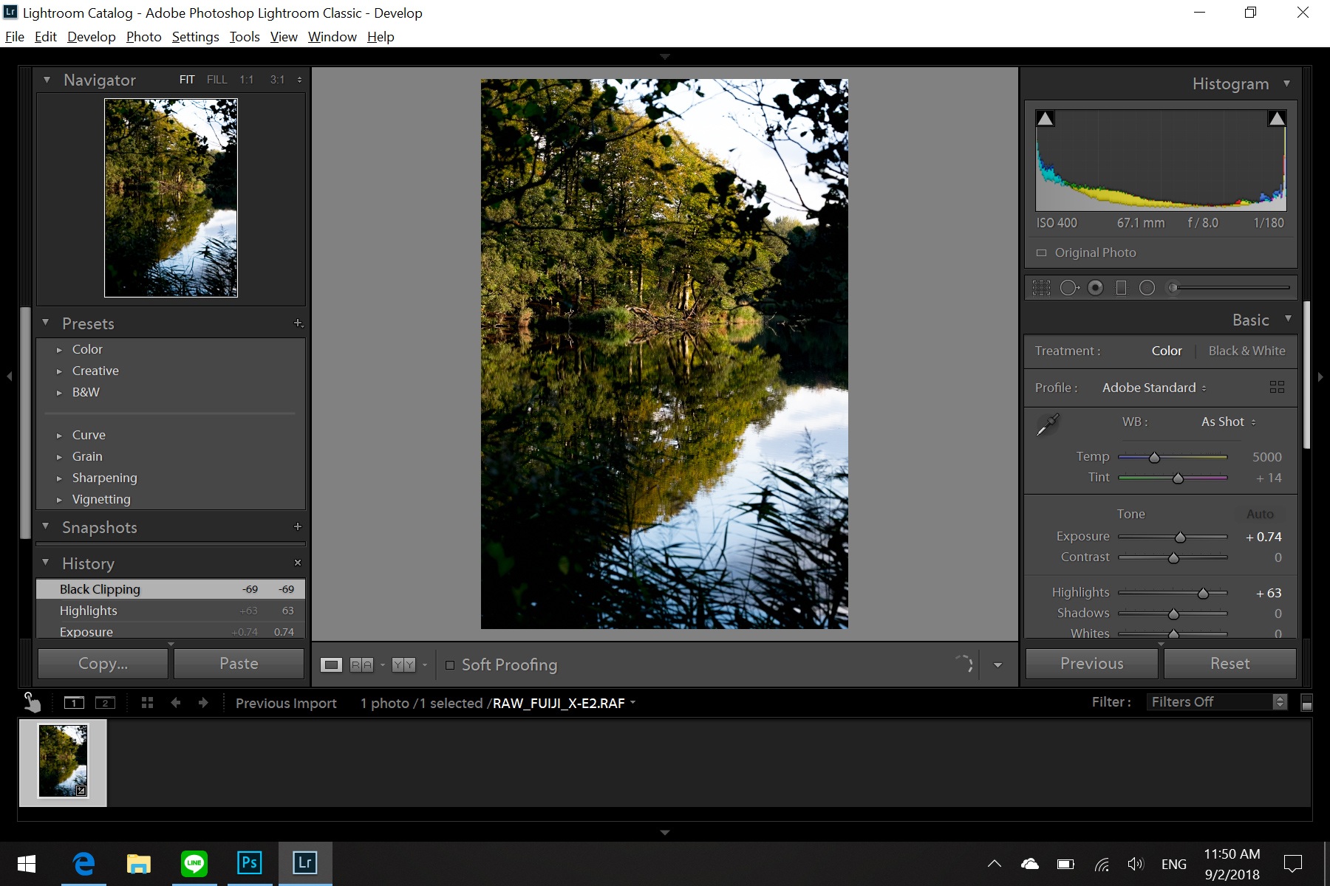The image size is (1330, 886).
Task: Clear History panel with the X icon
Action: coord(298,563)
